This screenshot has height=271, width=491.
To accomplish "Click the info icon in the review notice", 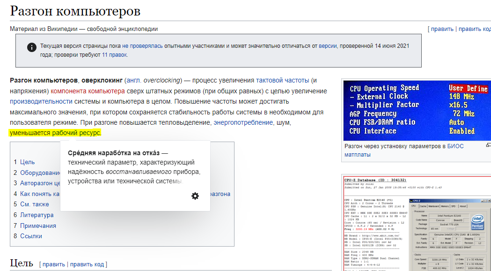I will click(x=32, y=47).
